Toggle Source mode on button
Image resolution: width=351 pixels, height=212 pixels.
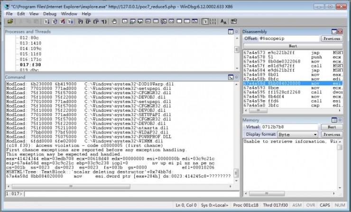(205, 21)
